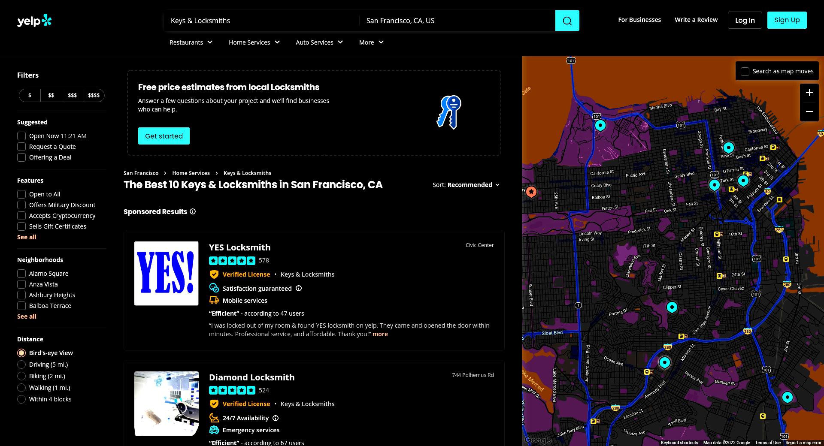The height and width of the screenshot is (446, 824).
Task: Expand the Auto Services dropdown
Action: (319, 42)
